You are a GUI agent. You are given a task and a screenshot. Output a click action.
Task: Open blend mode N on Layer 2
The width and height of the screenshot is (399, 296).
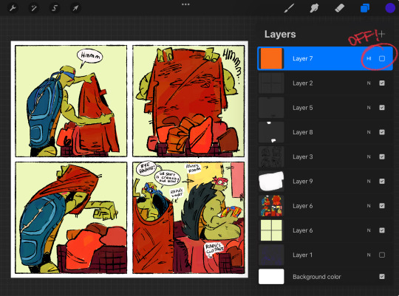point(369,83)
